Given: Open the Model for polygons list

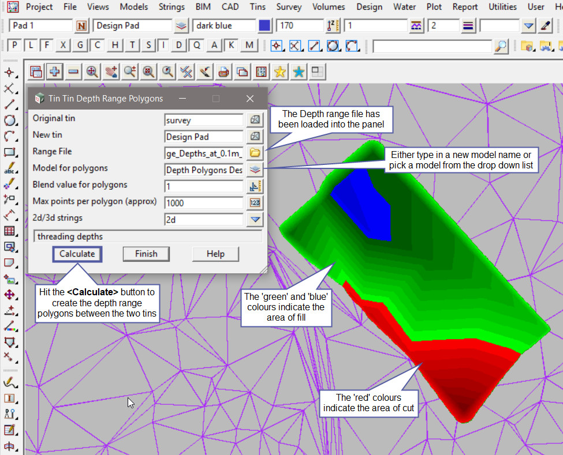Looking at the screenshot, I should [x=255, y=170].
